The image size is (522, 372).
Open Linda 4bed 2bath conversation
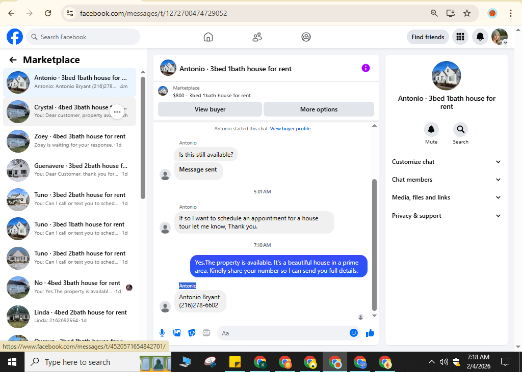pos(69,316)
